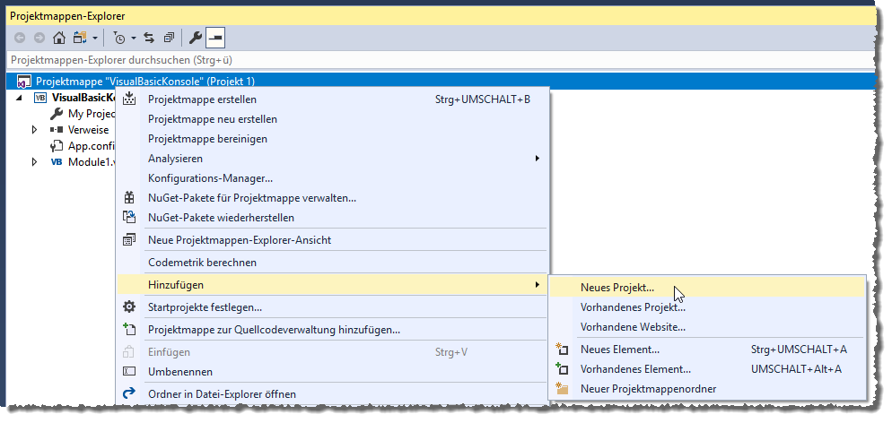892x423 pixels.
Task: Select Vorhandenes Element... in the submenu
Action: [x=707, y=369]
